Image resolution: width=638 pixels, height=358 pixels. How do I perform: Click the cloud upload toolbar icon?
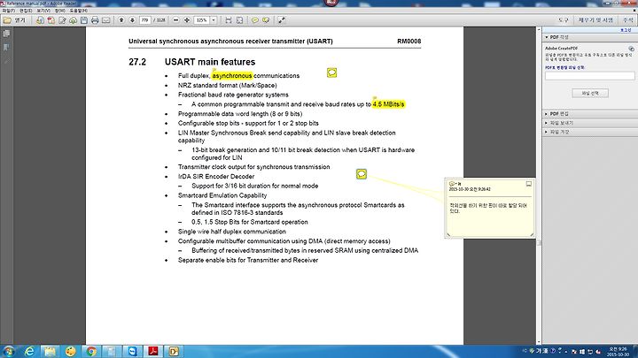tap(73, 20)
